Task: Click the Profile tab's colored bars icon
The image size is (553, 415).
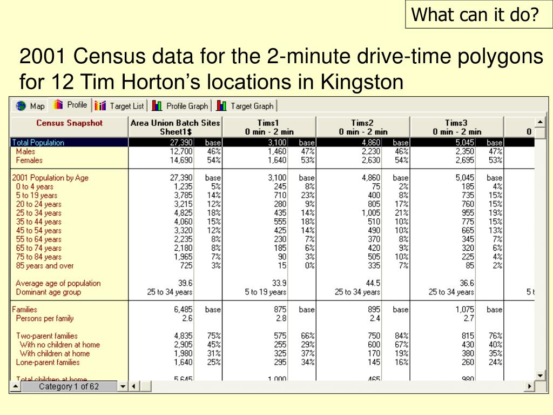Action: coord(58,104)
